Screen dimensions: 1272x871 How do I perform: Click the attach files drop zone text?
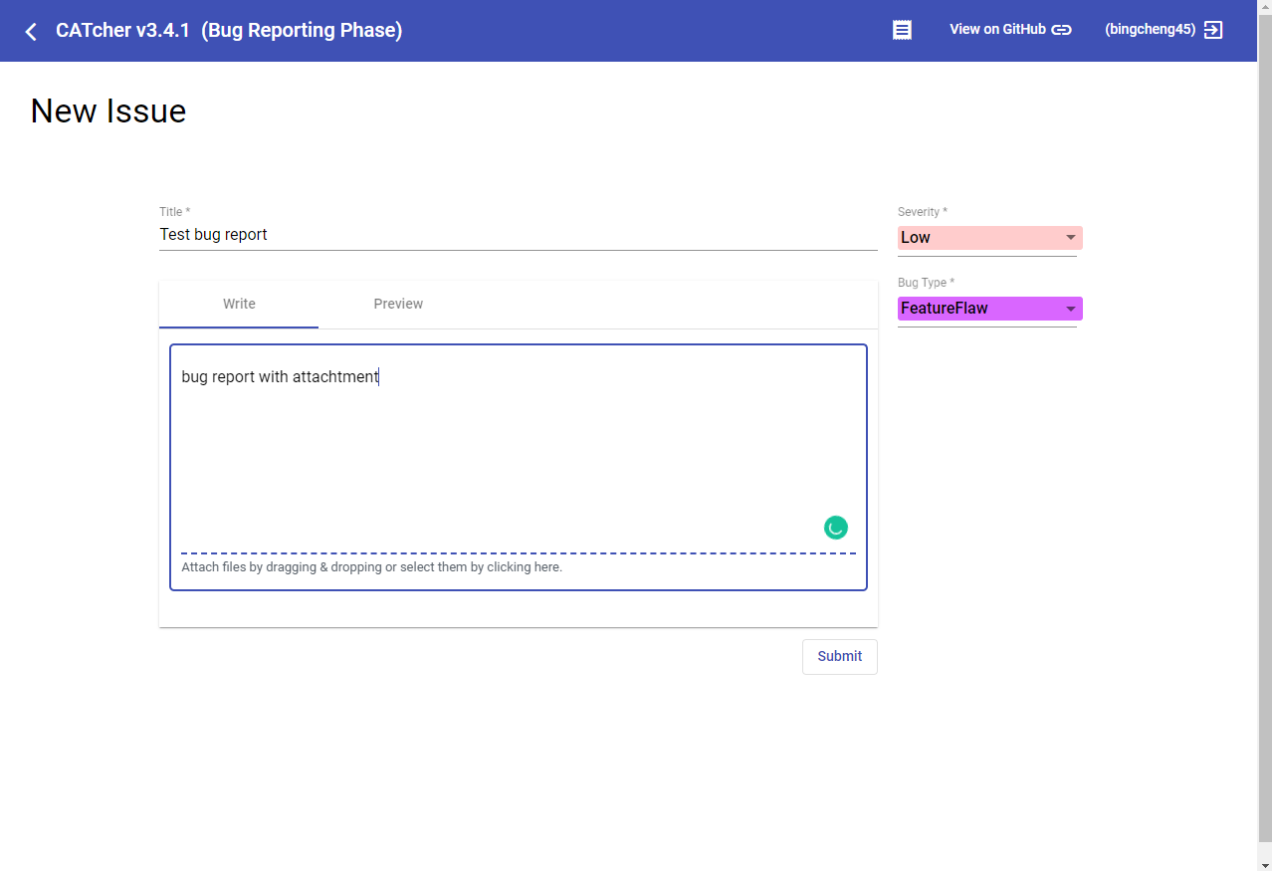[x=372, y=567]
